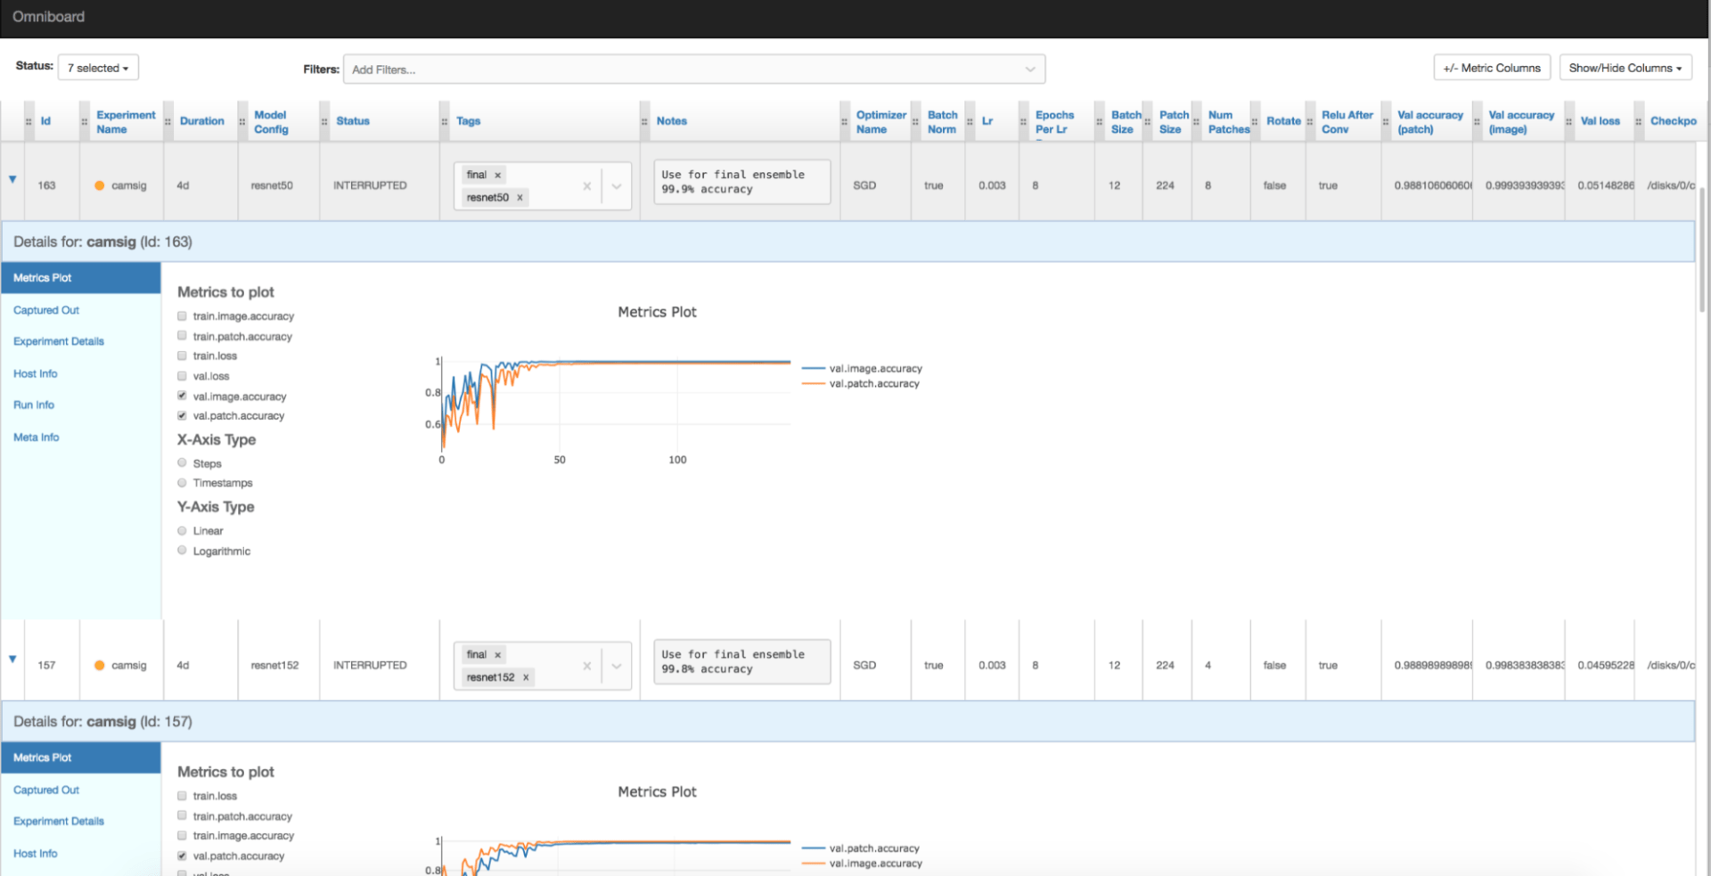
Task: Sort by the Experiment Name column header
Action: point(126,122)
